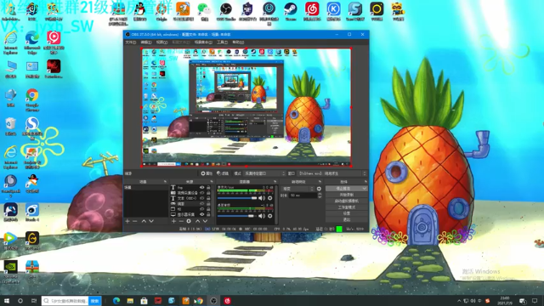Screen dimensions: 544x306
Task: Click 开始录制 start recording button
Action: pyautogui.click(x=346, y=195)
